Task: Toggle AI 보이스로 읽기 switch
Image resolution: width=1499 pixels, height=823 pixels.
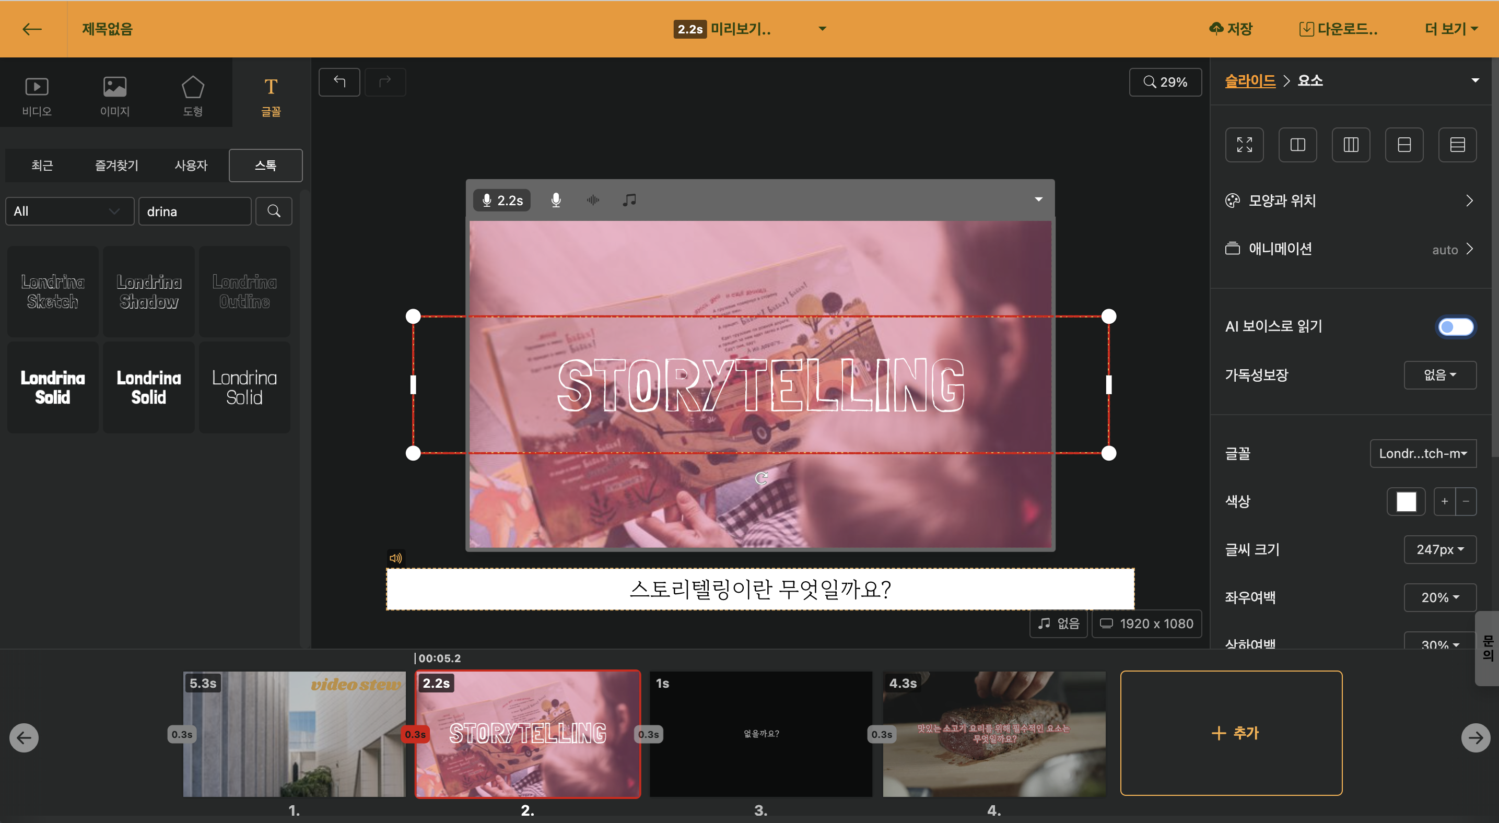Action: point(1455,326)
